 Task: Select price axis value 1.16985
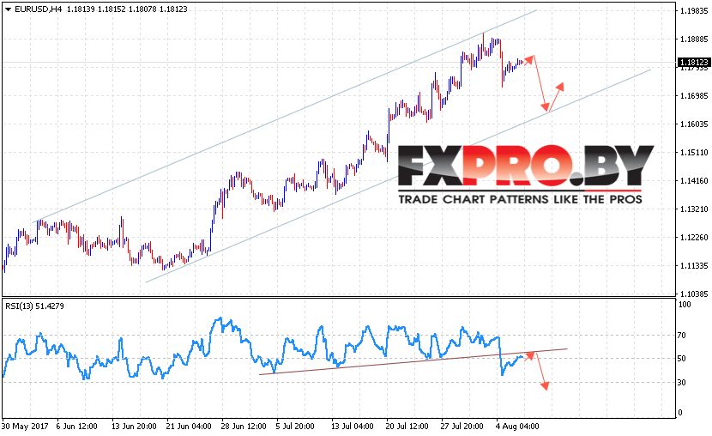[x=694, y=96]
